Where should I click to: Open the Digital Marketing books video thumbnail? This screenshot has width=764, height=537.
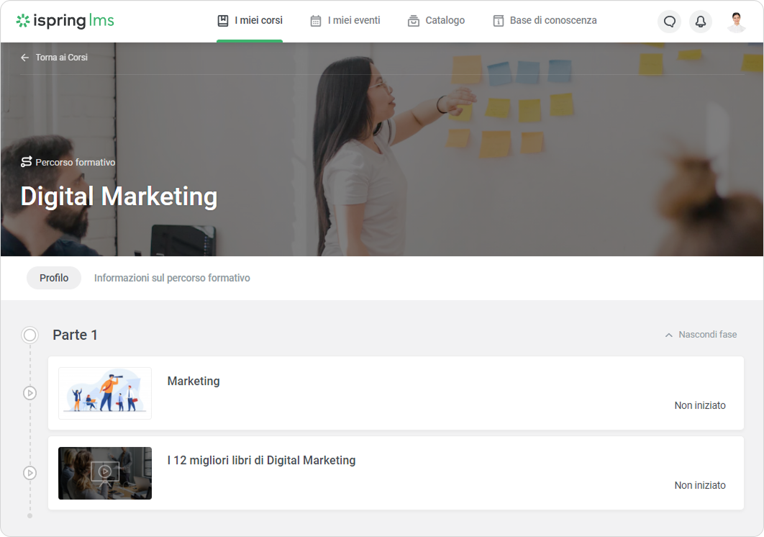click(105, 473)
